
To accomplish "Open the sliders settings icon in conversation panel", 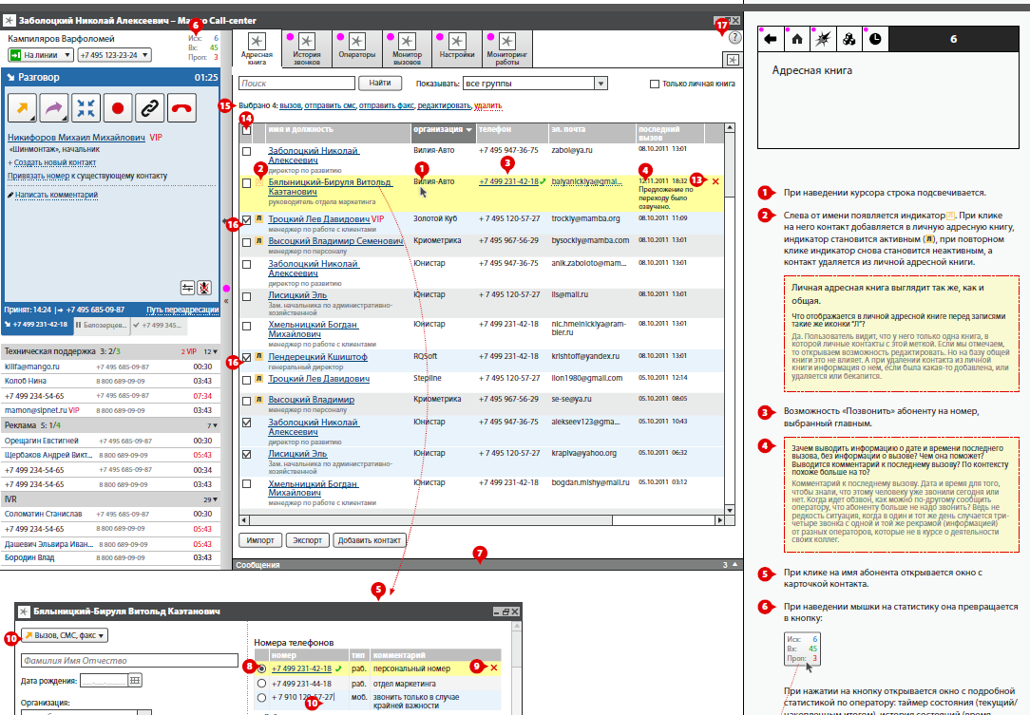I will coord(188,288).
